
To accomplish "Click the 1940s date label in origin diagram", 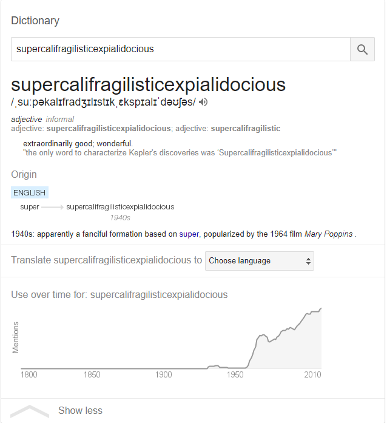I will coord(120,218).
